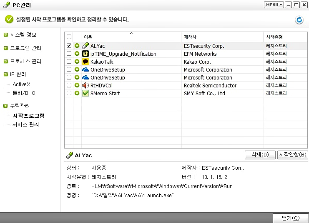The width and height of the screenshot is (309, 223).
Task: Click green arrow icon beside 프로그램 관리
Action: [x=6, y=48]
